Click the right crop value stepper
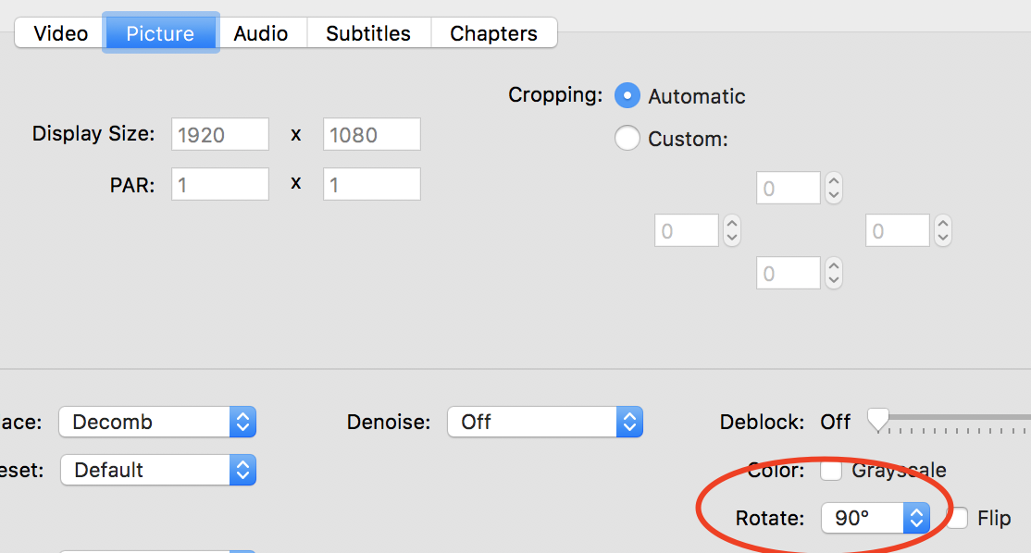The height and width of the screenshot is (553, 1031). (943, 230)
